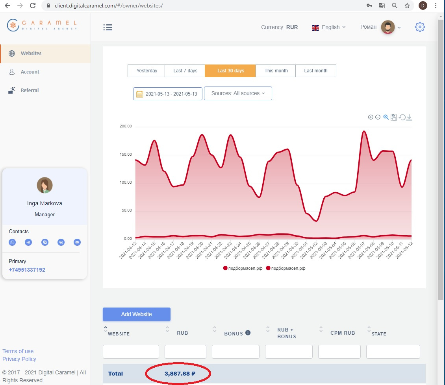
Task: Click the Skype contact icon
Action: click(x=45, y=242)
